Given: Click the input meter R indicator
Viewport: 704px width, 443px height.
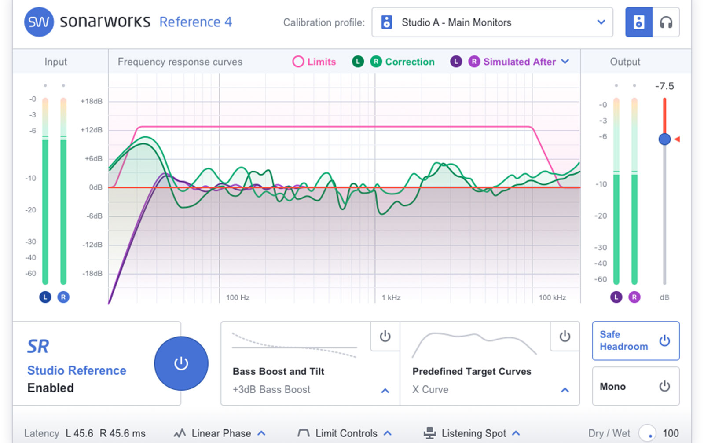Looking at the screenshot, I should coord(63,297).
